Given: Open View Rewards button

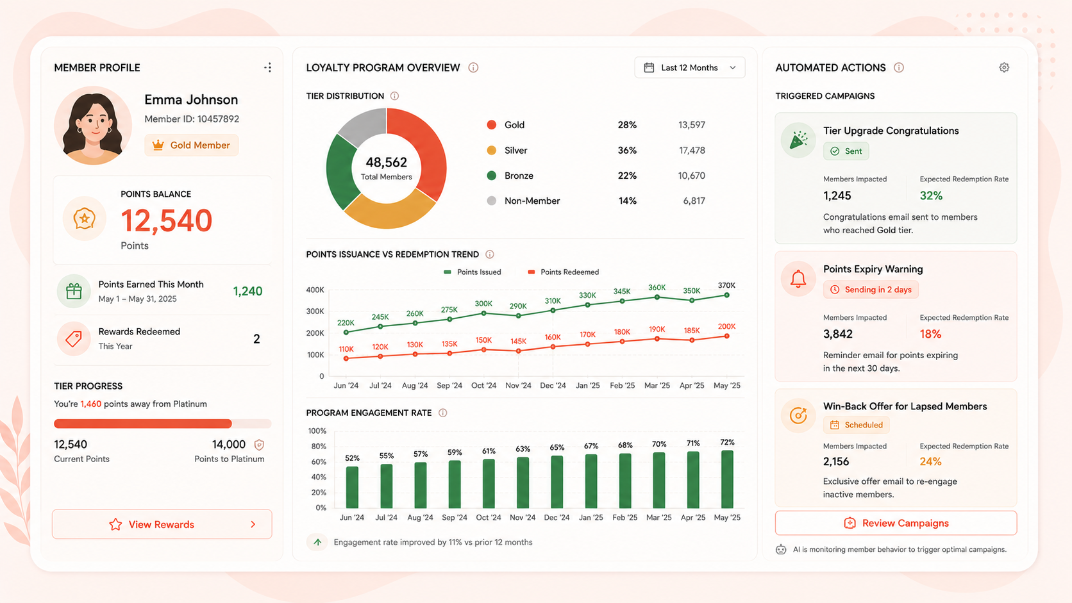Looking at the screenshot, I should (x=162, y=524).
